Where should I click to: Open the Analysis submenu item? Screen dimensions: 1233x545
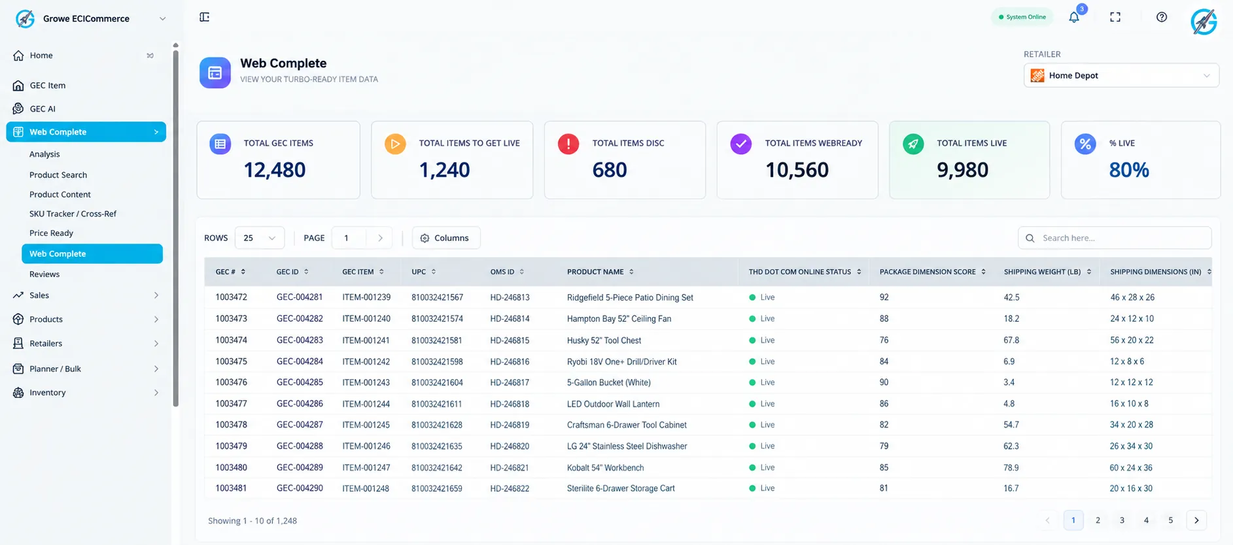click(x=44, y=154)
